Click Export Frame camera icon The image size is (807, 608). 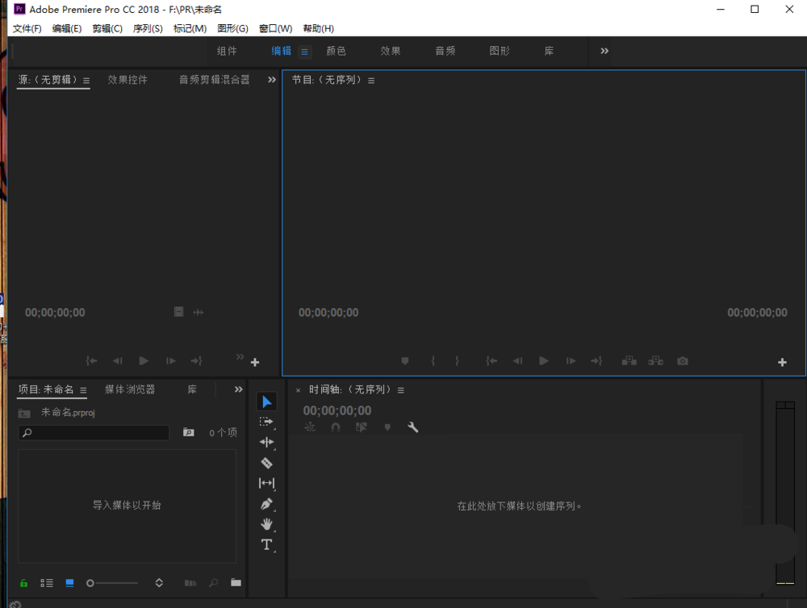pyautogui.click(x=683, y=361)
